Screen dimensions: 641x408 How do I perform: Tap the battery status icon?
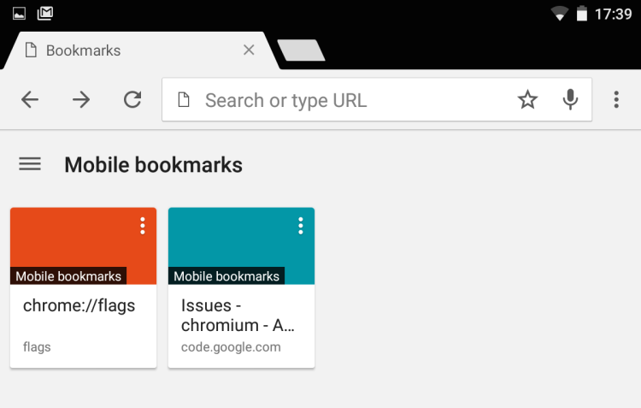582,14
